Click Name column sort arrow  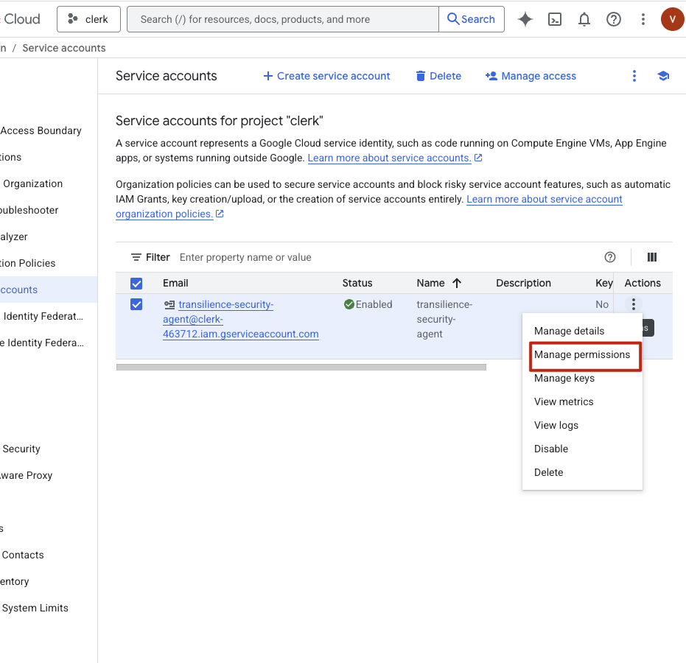[x=457, y=283]
